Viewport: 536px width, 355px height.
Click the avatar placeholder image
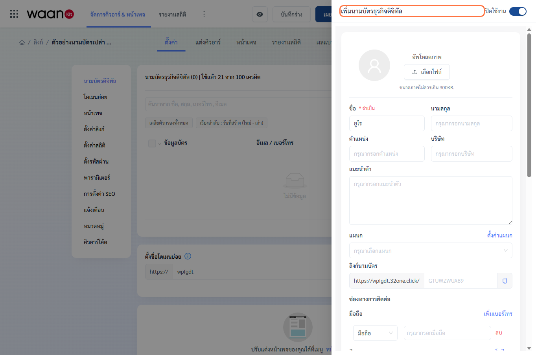pyautogui.click(x=374, y=65)
